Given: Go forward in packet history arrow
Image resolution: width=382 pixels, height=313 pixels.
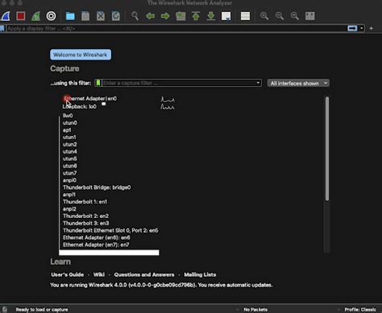Looking at the screenshot, I should 165,16.
